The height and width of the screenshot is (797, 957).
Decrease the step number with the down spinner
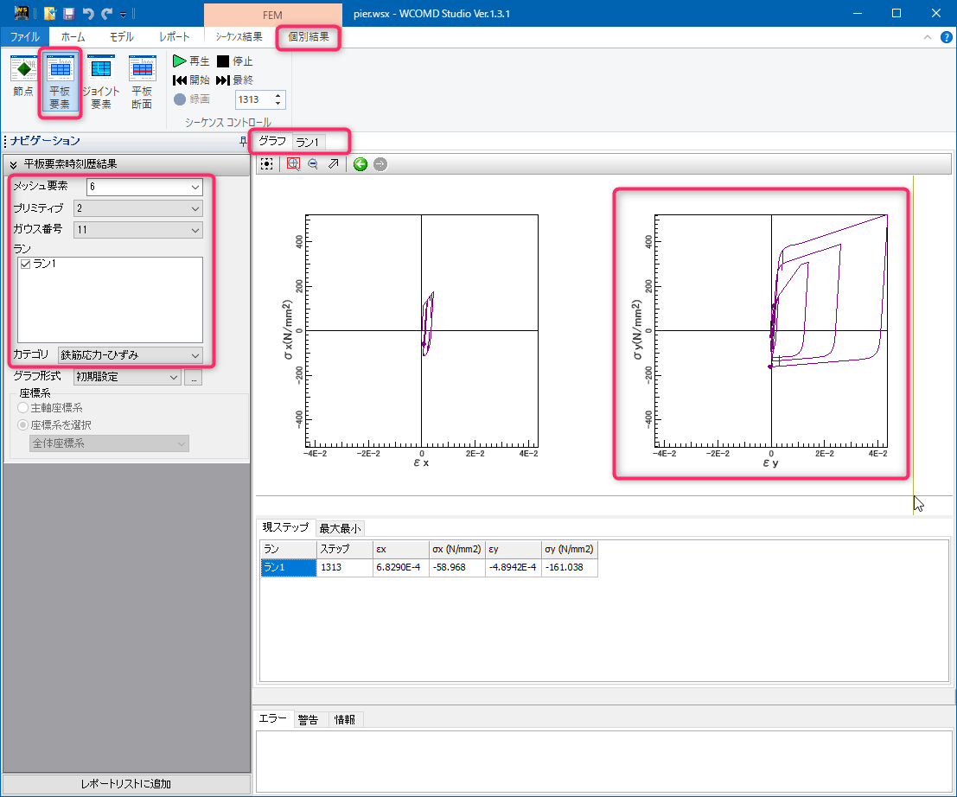[x=278, y=103]
